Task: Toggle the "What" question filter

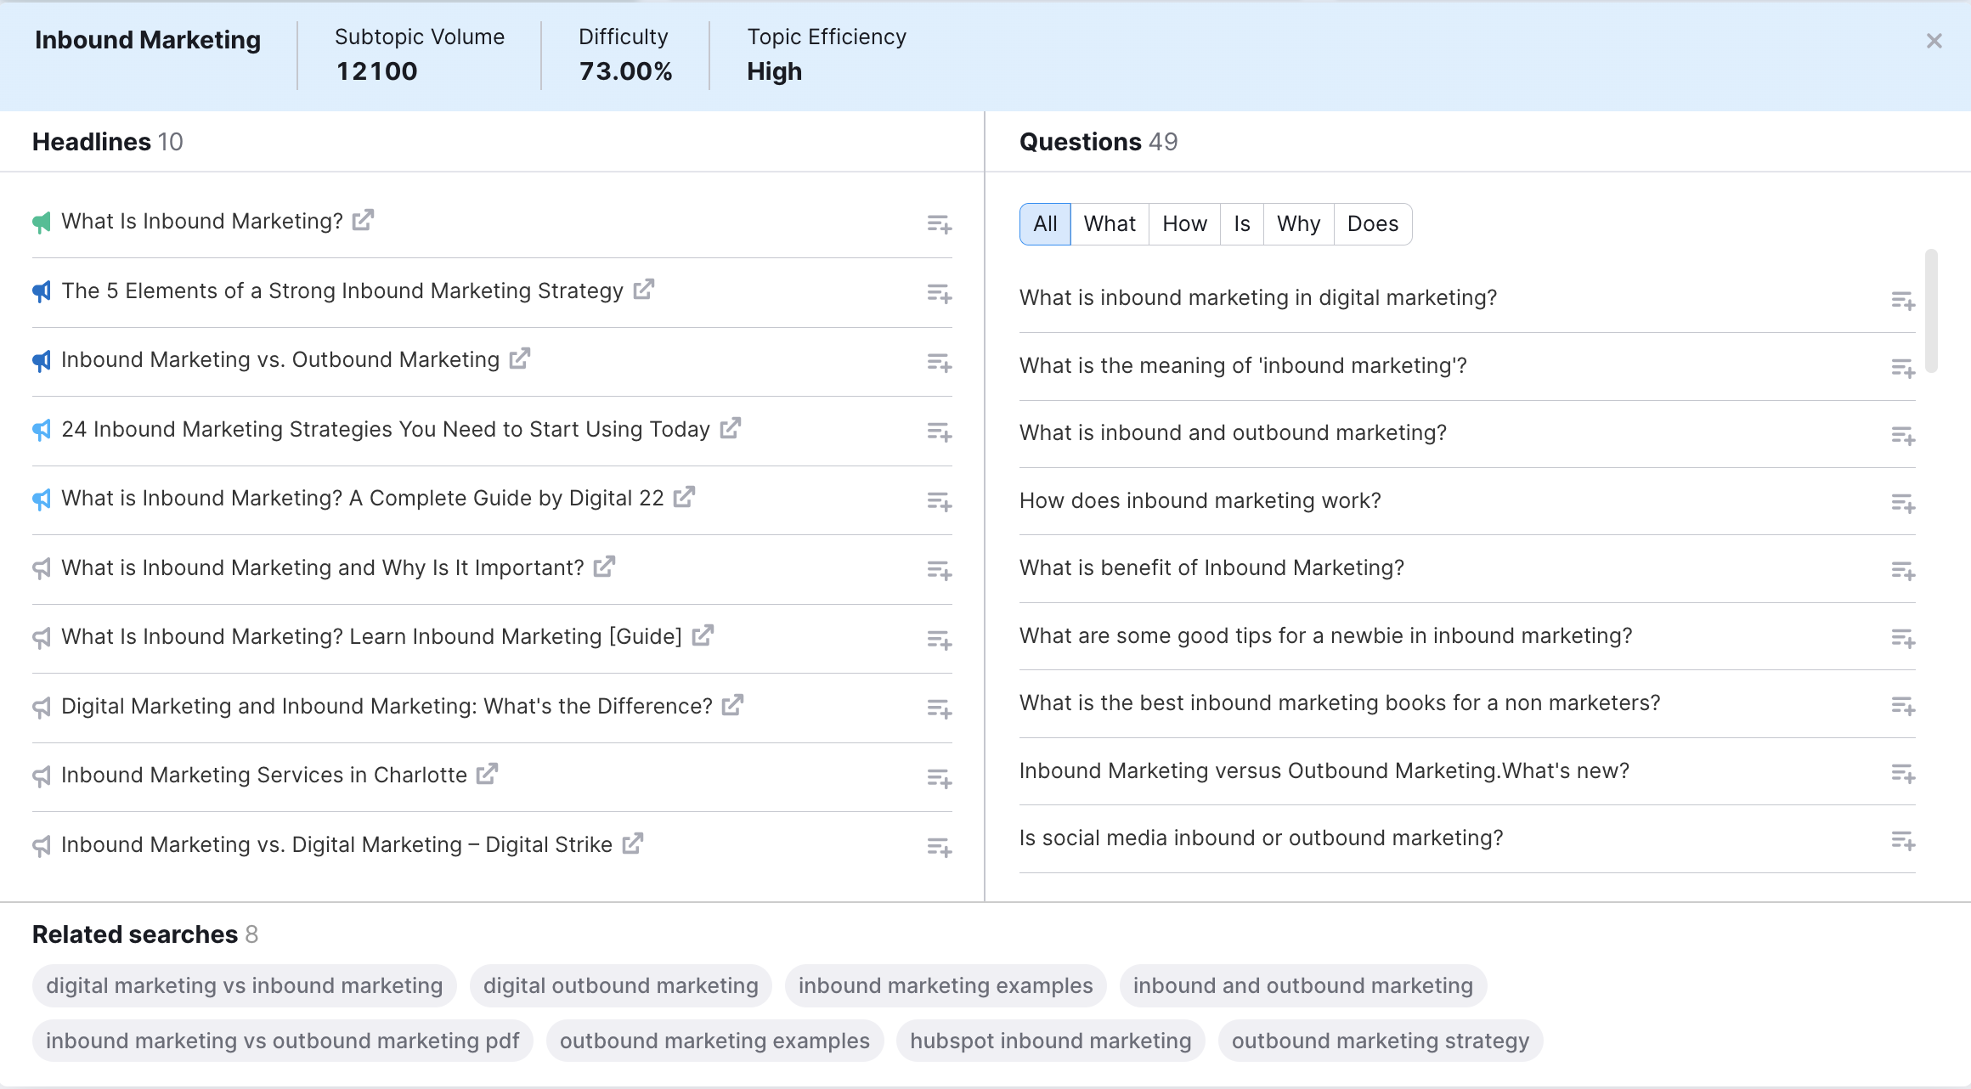Action: [x=1110, y=223]
